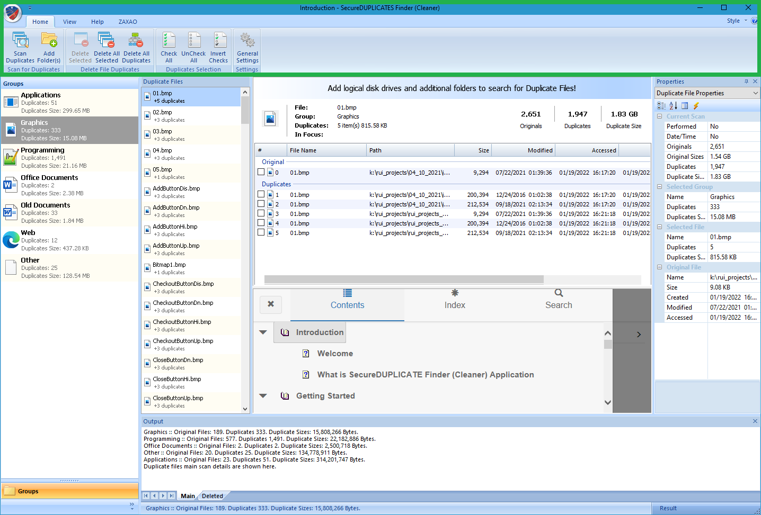The height and width of the screenshot is (515, 761).
Task: Check the duplicate row 3 checkbox
Action: 261,213
